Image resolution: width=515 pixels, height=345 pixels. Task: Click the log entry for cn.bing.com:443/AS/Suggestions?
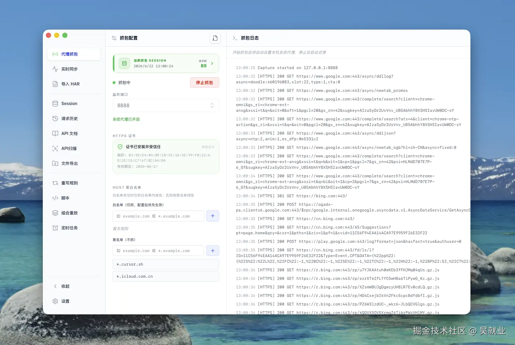click(331, 230)
